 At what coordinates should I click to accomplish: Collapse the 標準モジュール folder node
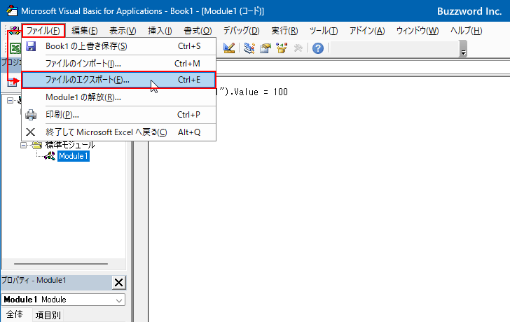(23, 145)
